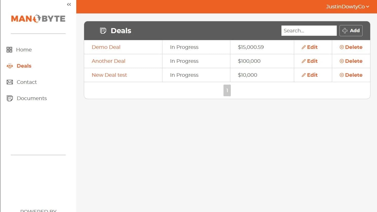Collapse the sidebar with the double-chevron

point(69,4)
